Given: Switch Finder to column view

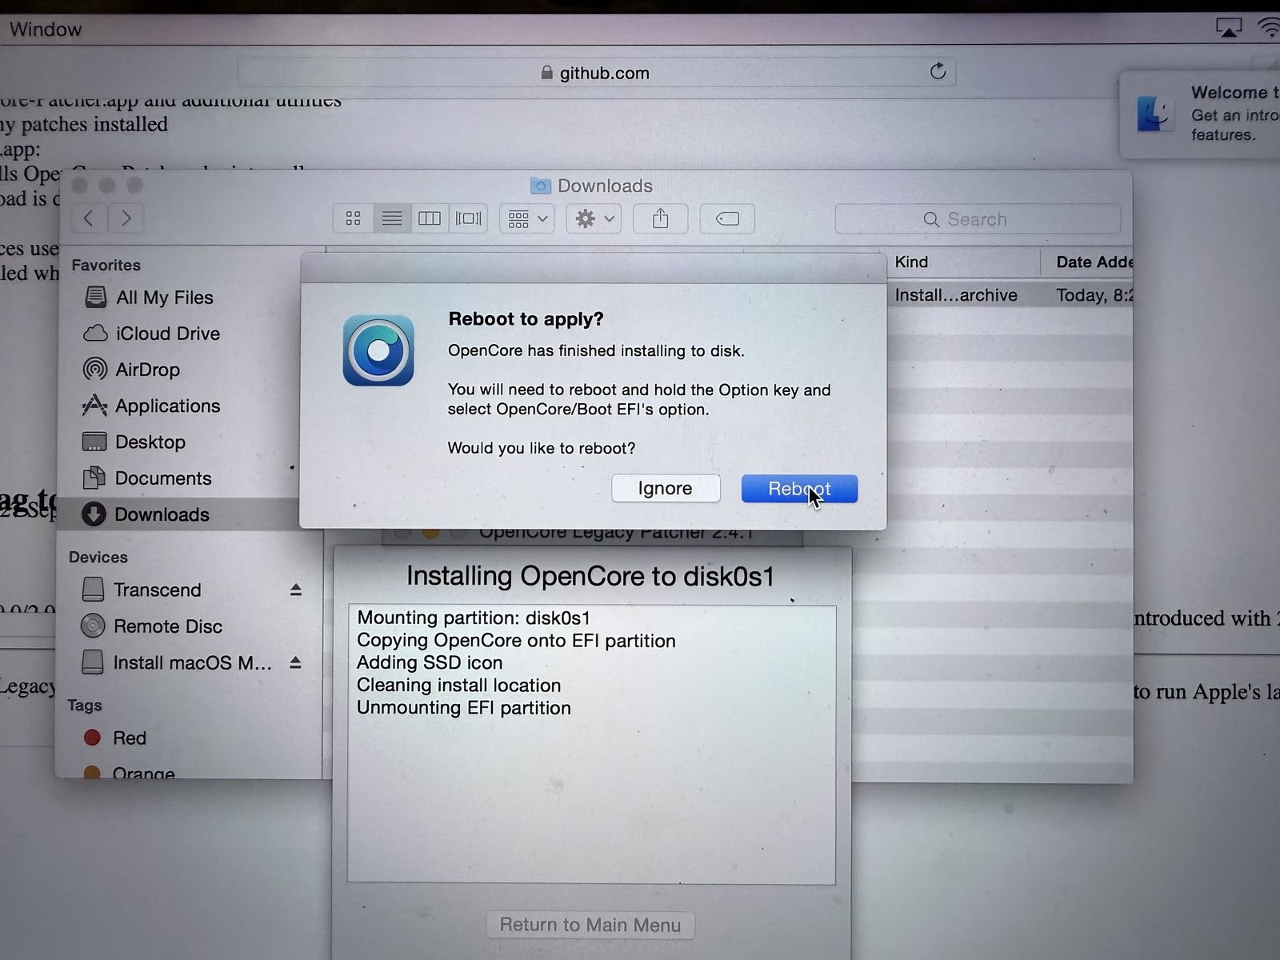Looking at the screenshot, I should (430, 218).
